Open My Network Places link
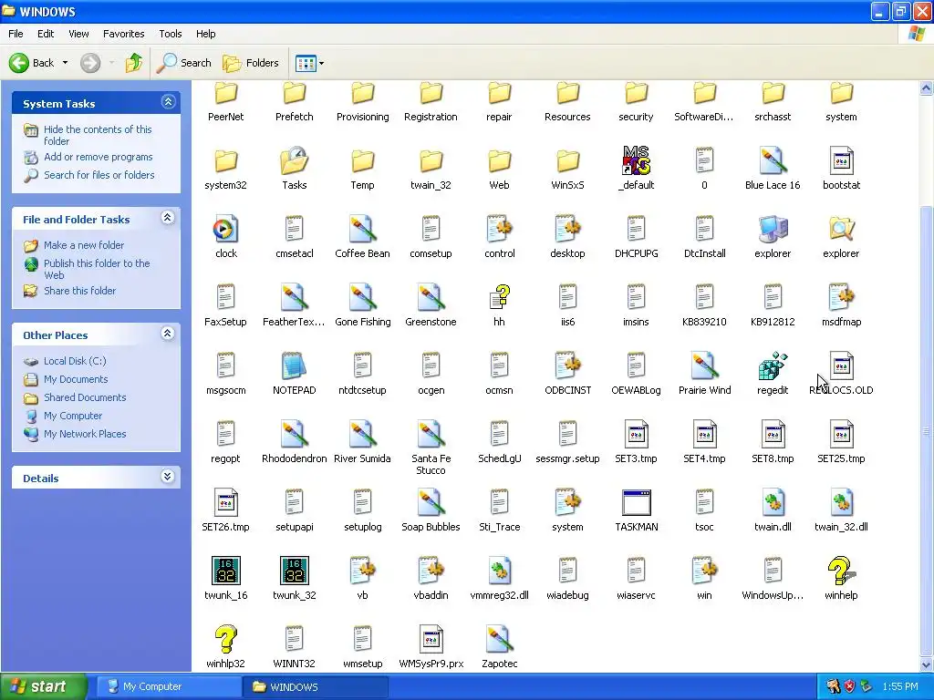 coord(85,434)
